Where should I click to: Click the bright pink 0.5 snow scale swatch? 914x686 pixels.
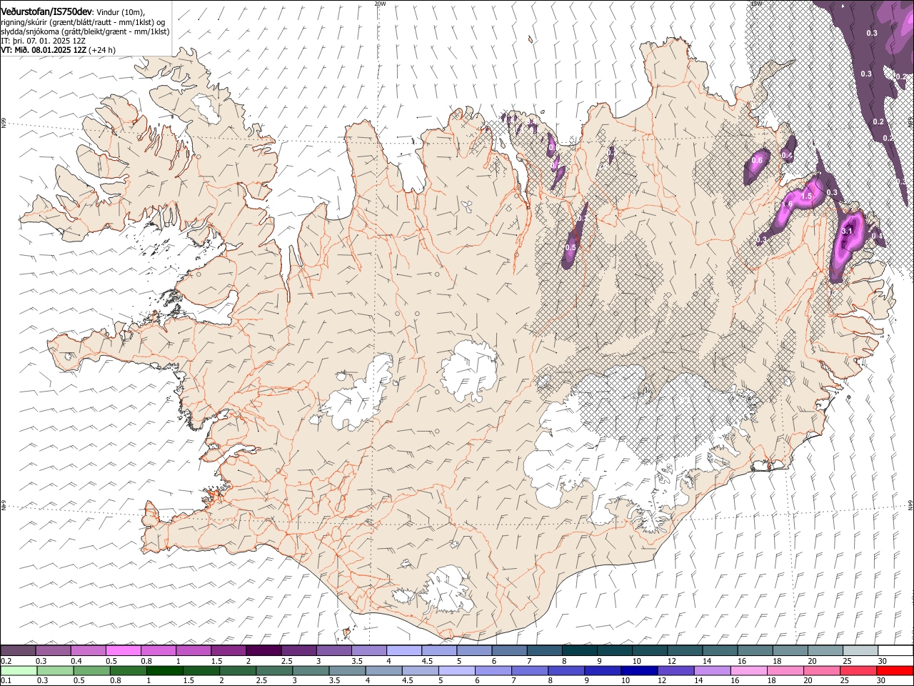tap(123, 651)
